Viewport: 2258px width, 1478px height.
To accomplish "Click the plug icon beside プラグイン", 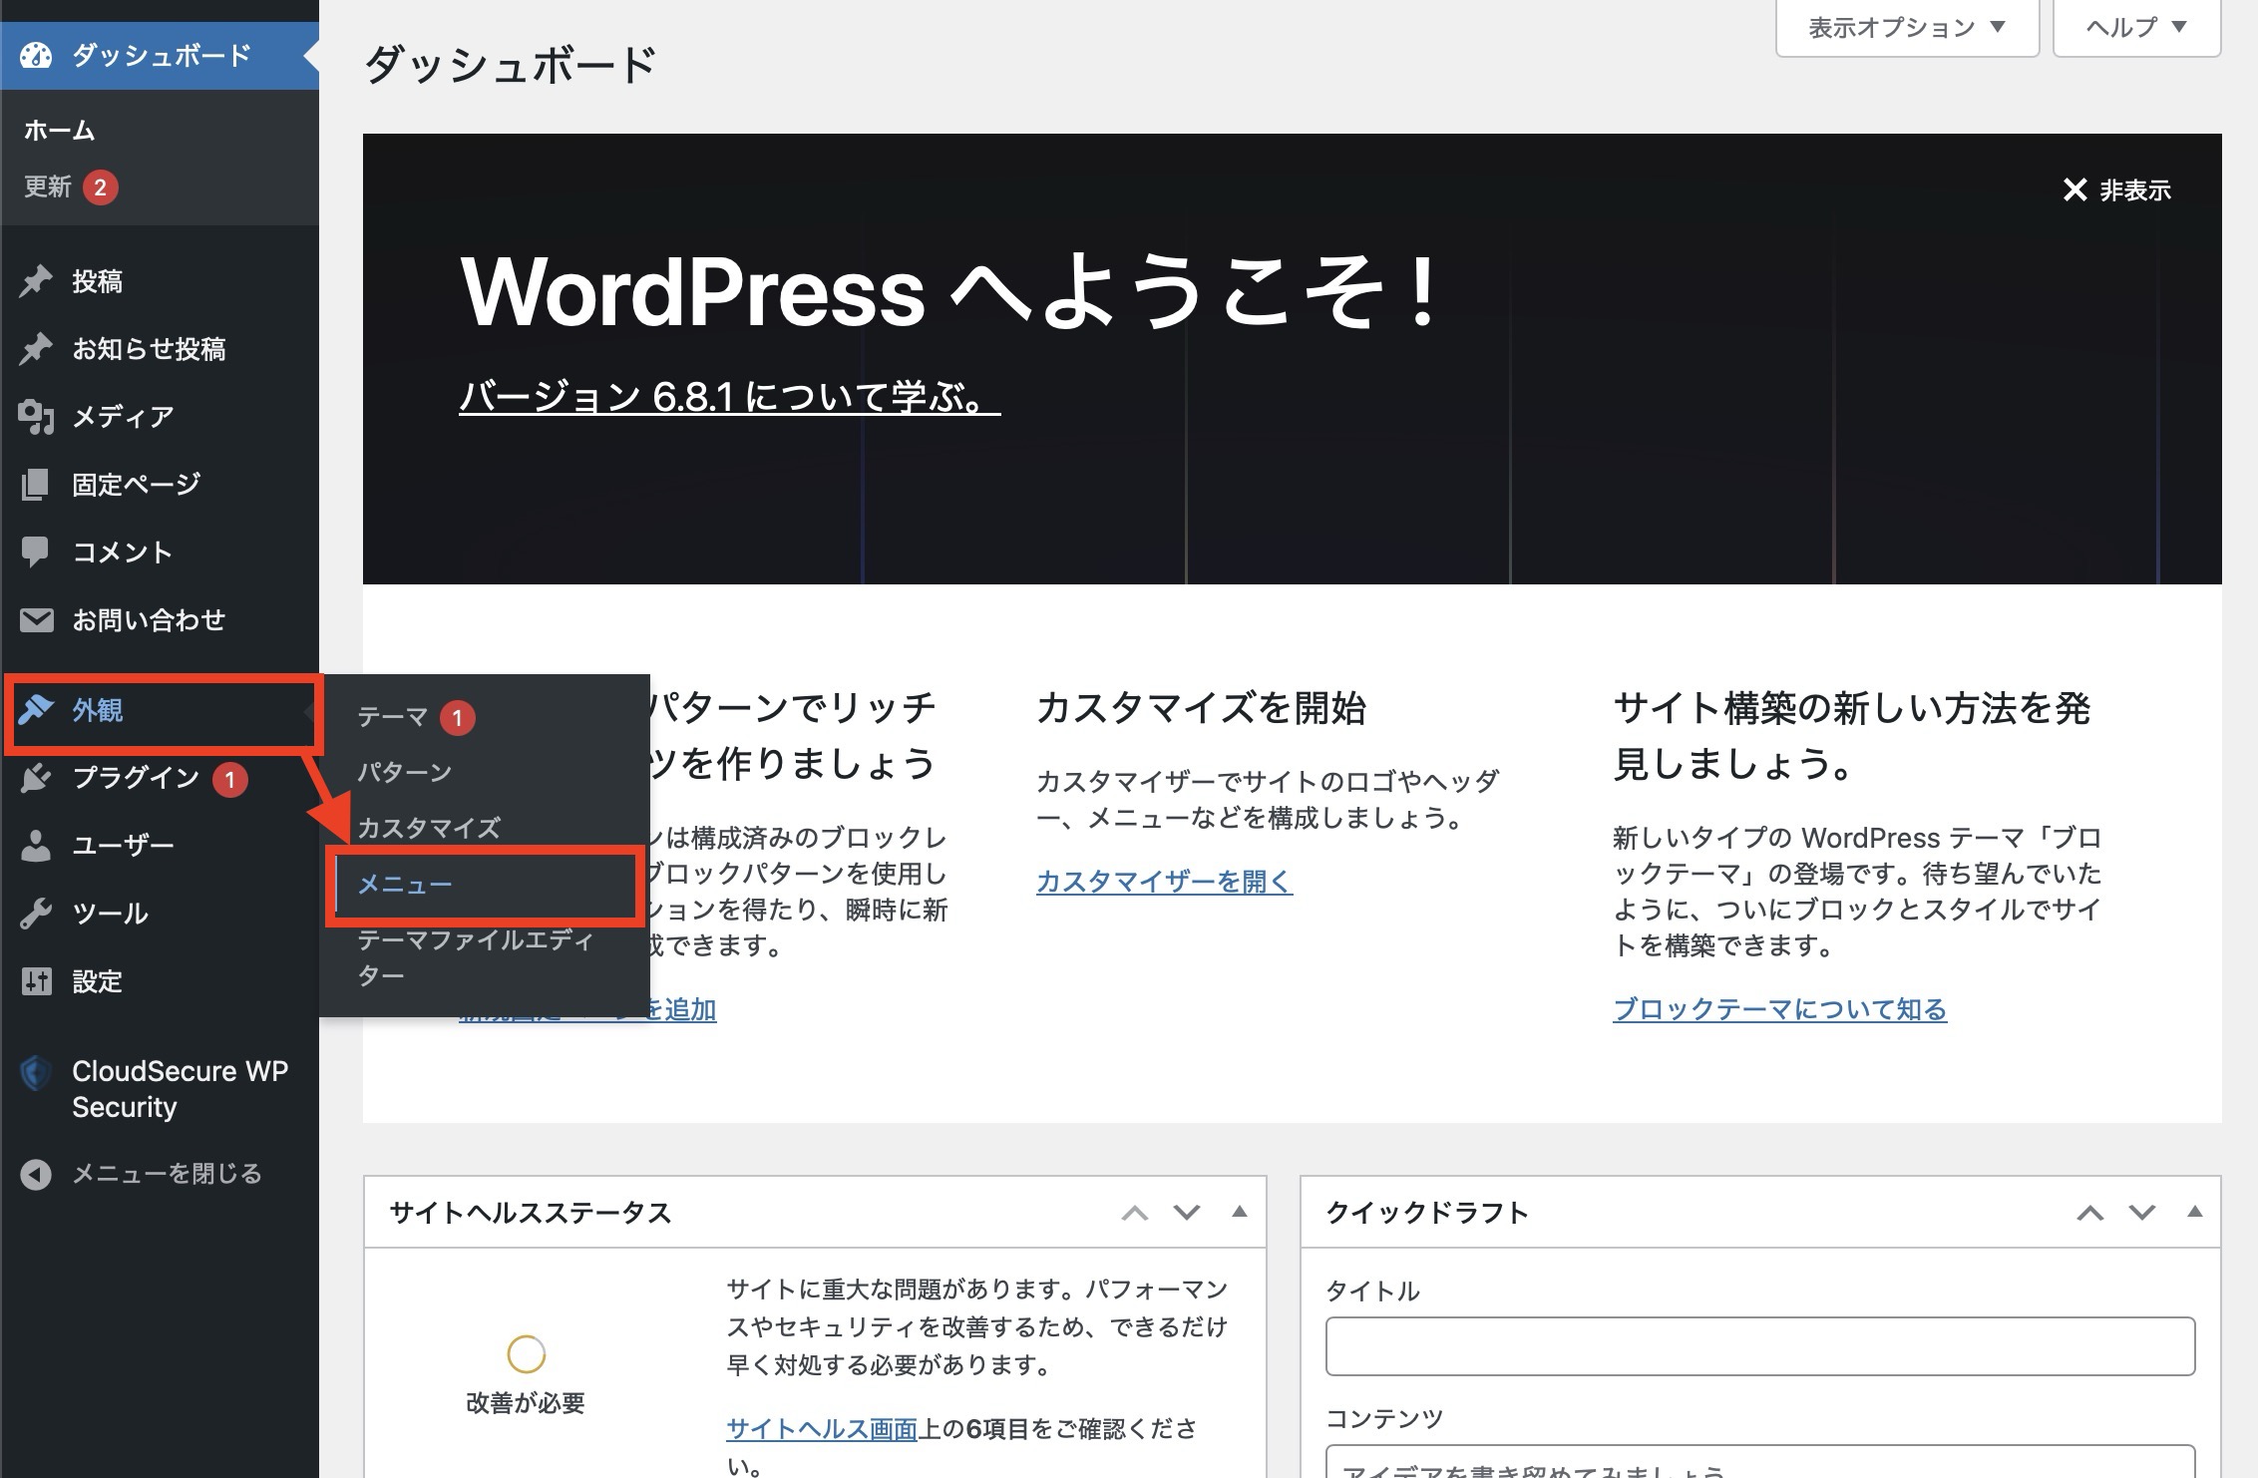I will 36,778.
